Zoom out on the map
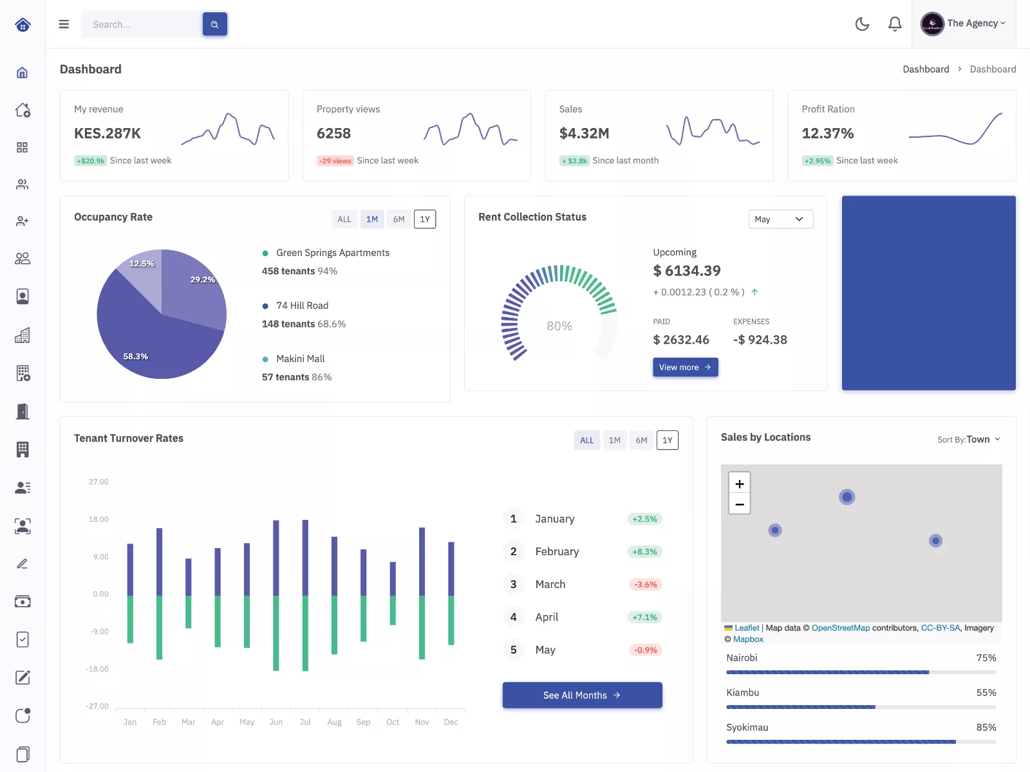The width and height of the screenshot is (1030, 772). click(x=740, y=504)
